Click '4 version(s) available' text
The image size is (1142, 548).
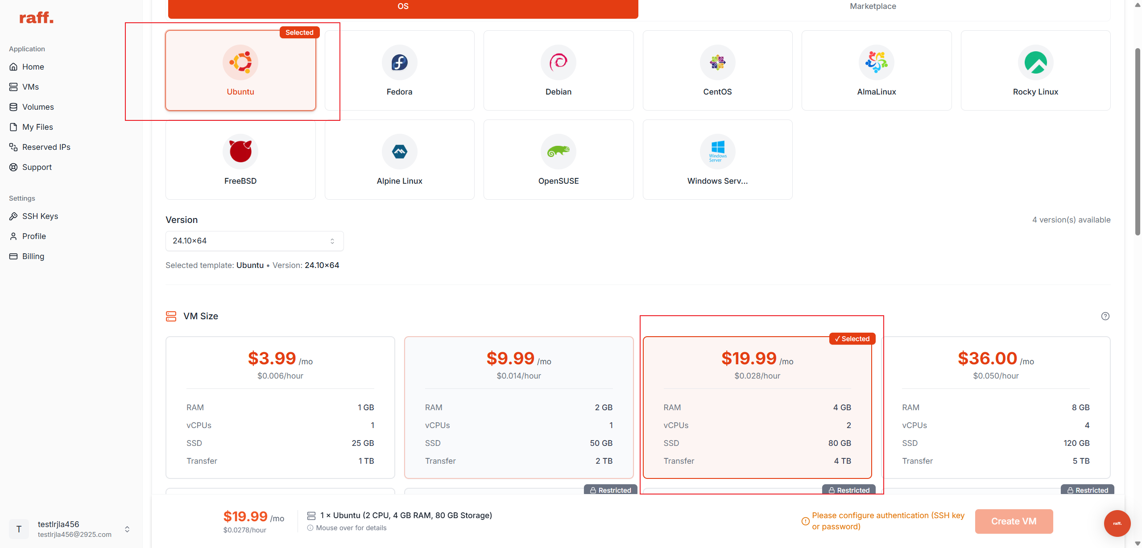pyautogui.click(x=1072, y=220)
